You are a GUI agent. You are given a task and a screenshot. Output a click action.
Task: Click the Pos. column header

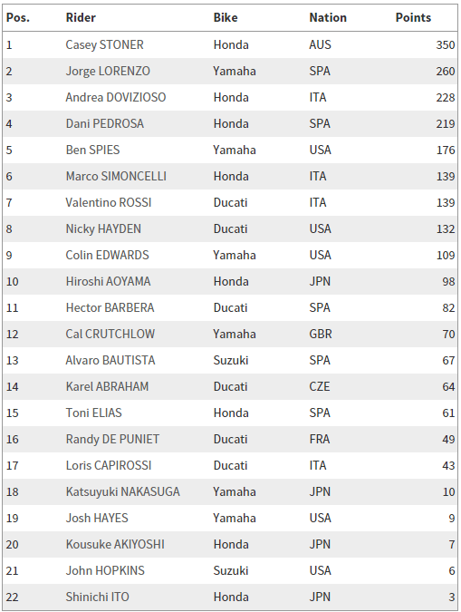18,17
